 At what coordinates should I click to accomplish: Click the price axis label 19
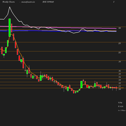pyautogui.click(x=120, y=62)
